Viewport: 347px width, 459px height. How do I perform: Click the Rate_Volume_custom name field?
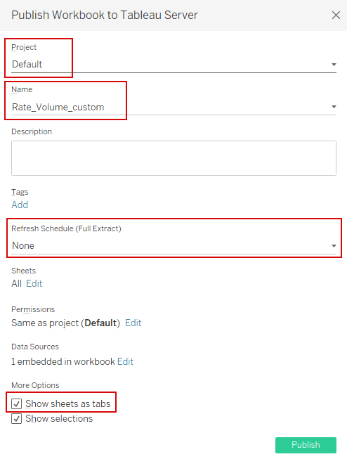point(173,107)
